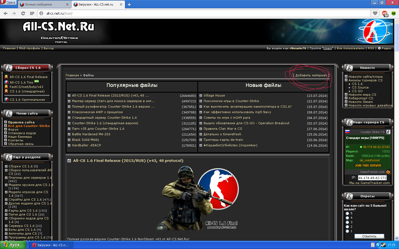
Task: Open Главная in top navigation
Action: [9, 48]
